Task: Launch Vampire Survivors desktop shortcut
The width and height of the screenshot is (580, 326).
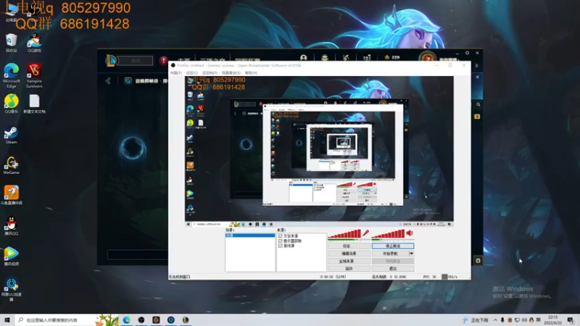Action: click(34, 75)
